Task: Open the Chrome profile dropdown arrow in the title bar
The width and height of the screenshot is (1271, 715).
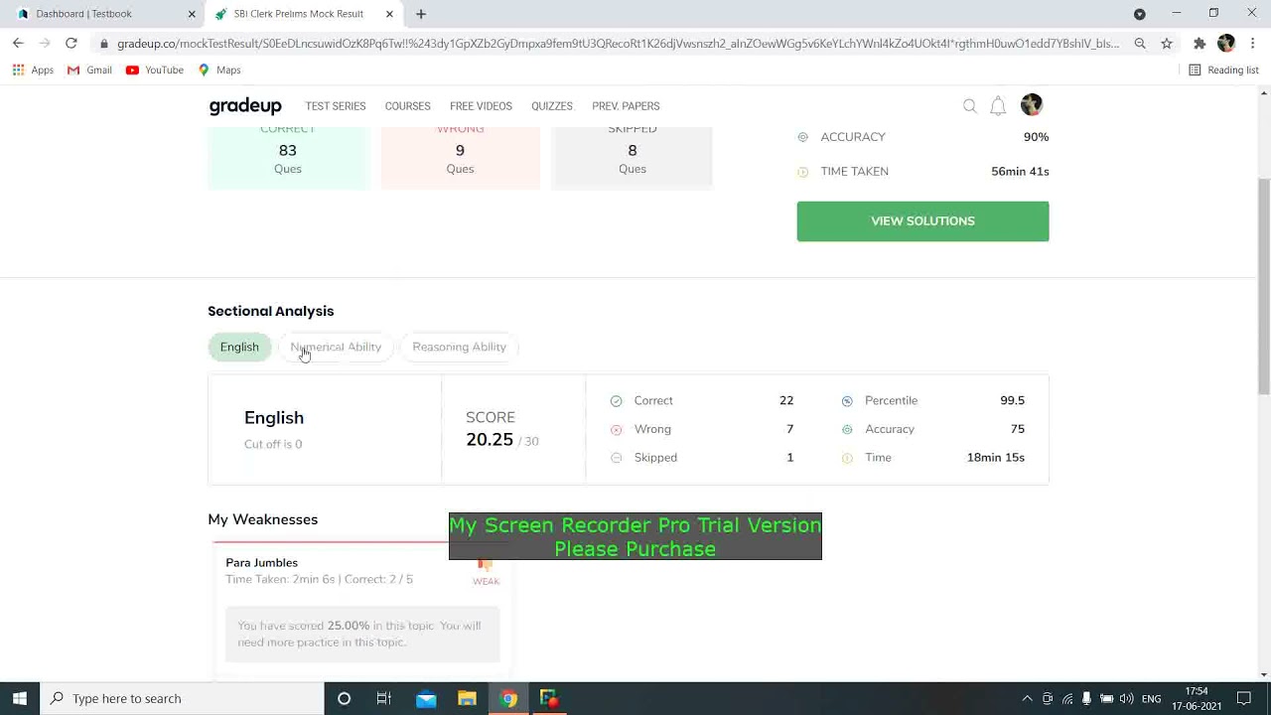Action: 1140,14
